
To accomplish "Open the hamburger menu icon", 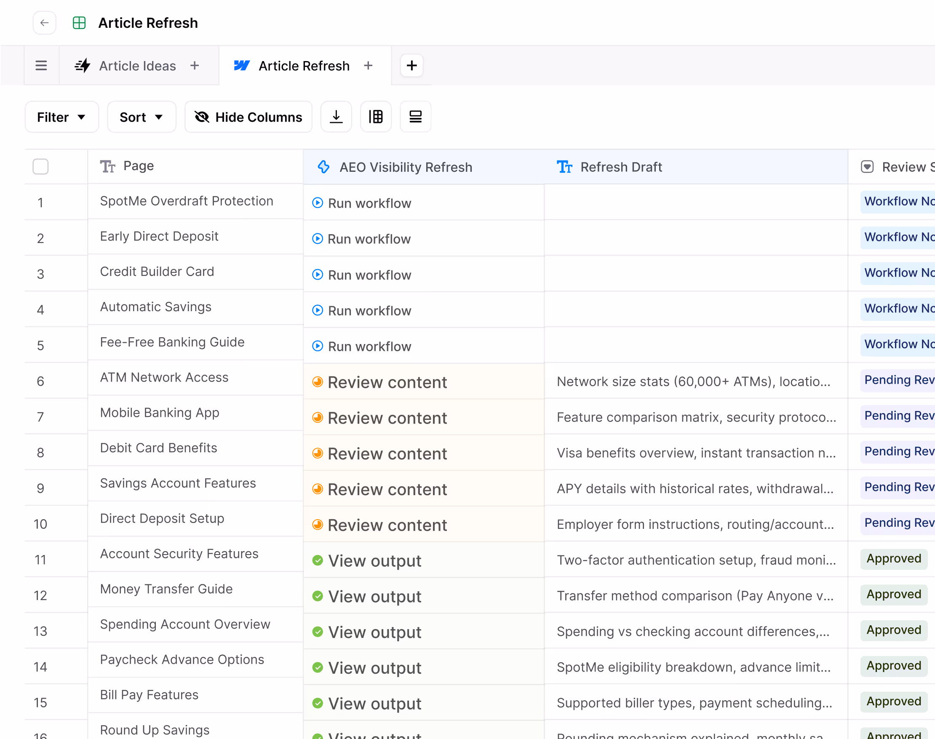I will coord(41,66).
